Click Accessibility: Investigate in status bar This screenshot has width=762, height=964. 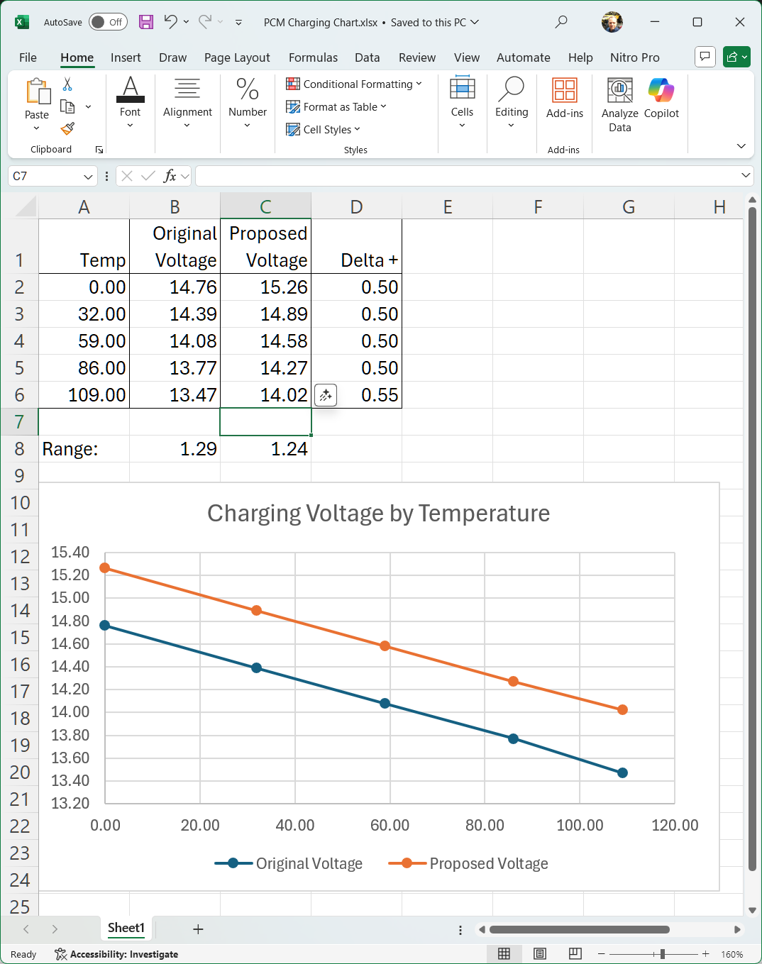116,954
